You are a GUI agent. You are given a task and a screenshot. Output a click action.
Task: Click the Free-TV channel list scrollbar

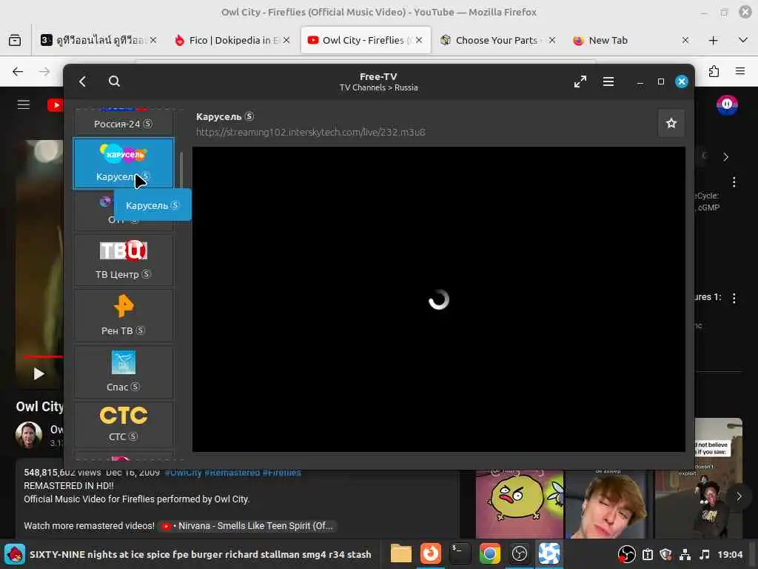pyautogui.click(x=181, y=170)
